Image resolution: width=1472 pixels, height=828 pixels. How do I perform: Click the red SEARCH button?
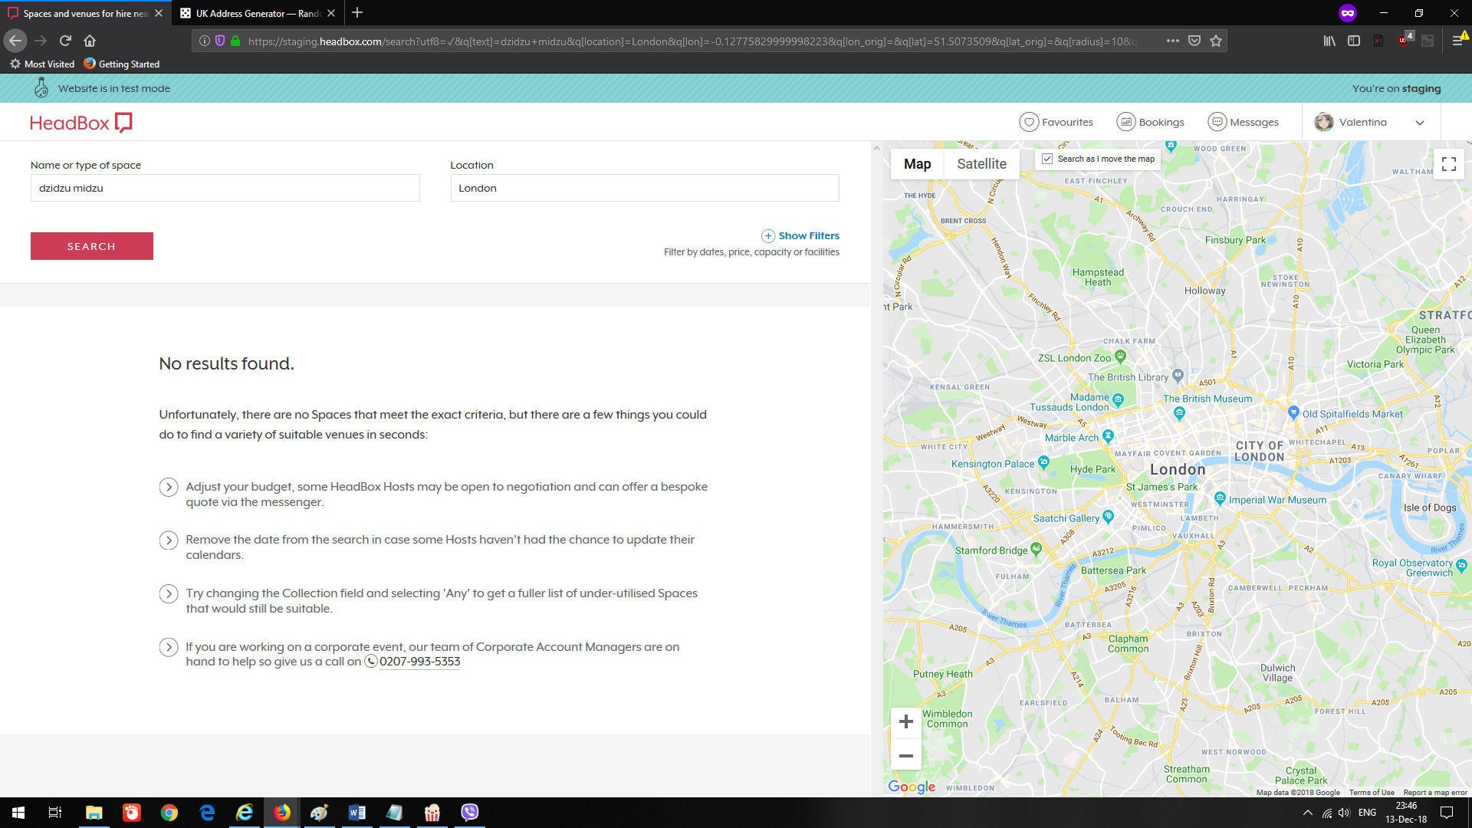(x=91, y=246)
